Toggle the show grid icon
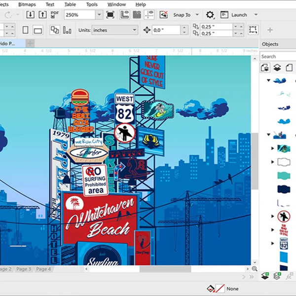Screen dimensions: 296x296 (x=137, y=15)
